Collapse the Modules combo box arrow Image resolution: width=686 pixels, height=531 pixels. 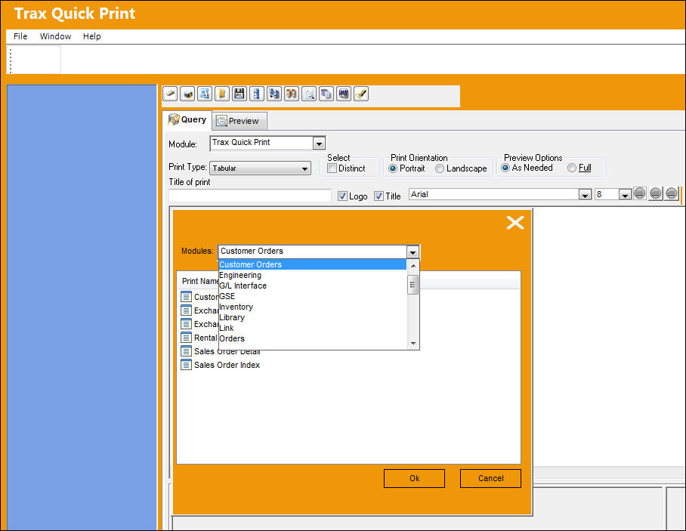413,252
